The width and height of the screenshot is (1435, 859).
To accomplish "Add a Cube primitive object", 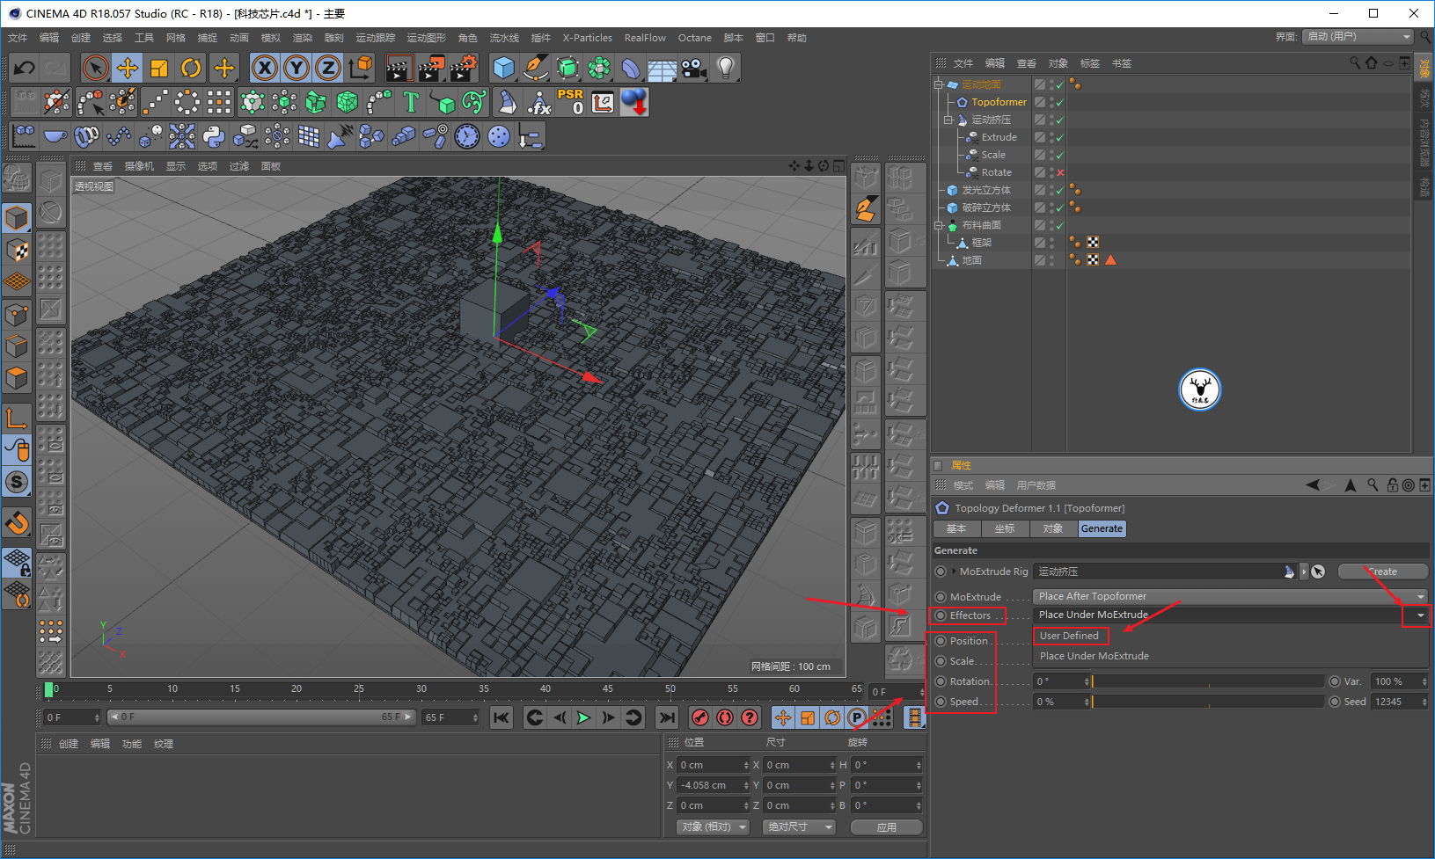I will 504,68.
